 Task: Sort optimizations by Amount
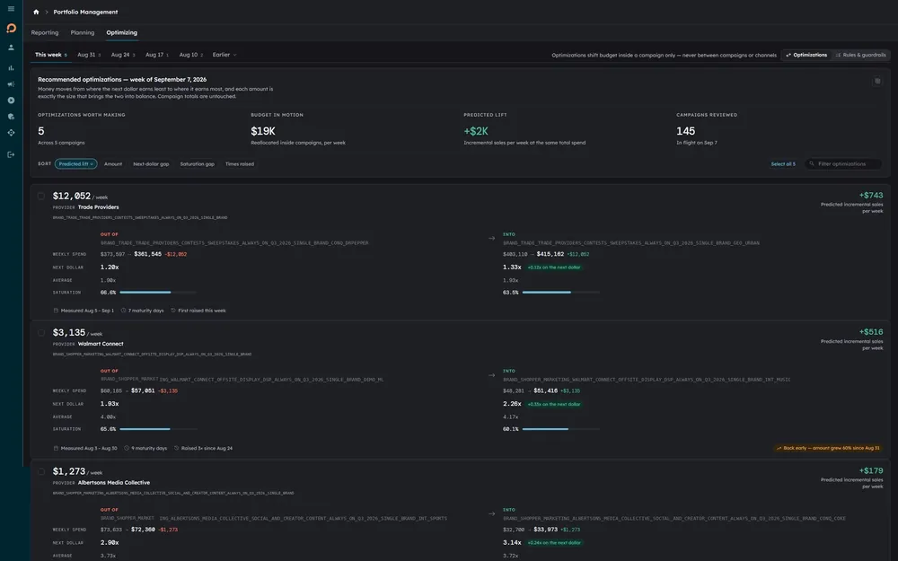point(113,163)
